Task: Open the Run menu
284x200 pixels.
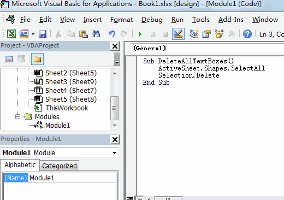Action: [177, 20]
